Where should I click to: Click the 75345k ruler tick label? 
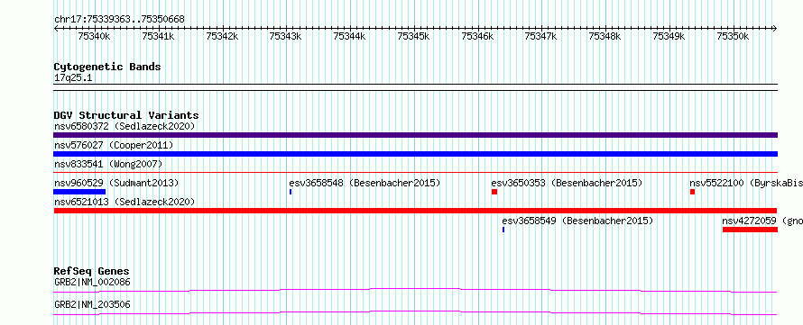point(413,36)
